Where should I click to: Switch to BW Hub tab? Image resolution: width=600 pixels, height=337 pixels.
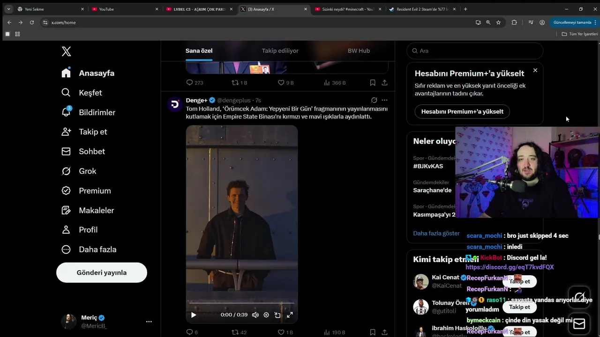(x=359, y=51)
